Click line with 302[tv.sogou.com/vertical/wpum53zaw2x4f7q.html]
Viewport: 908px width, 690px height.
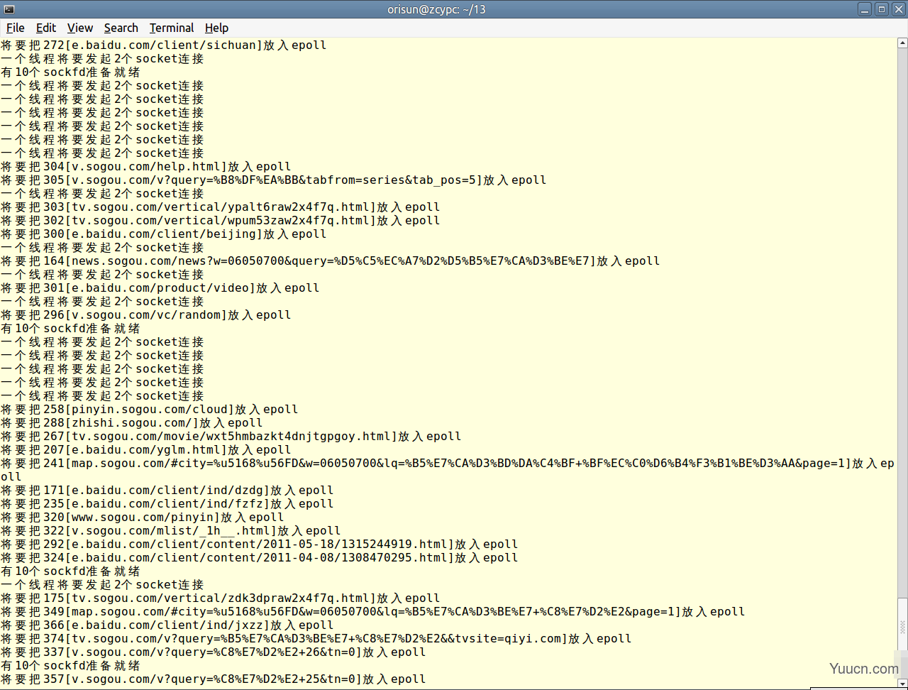[221, 221]
